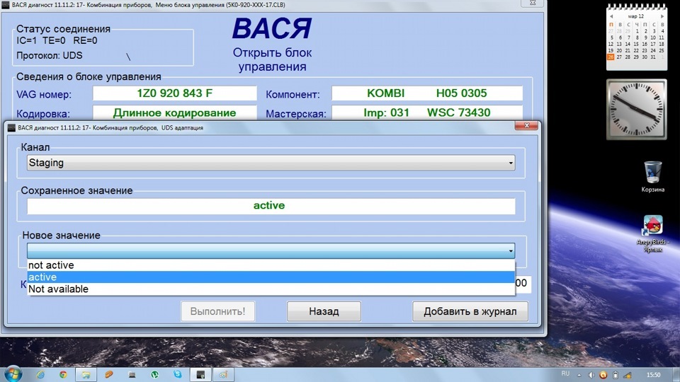Launch Internet Explorer from the taskbar
The height and width of the screenshot is (382, 680).
40,375
